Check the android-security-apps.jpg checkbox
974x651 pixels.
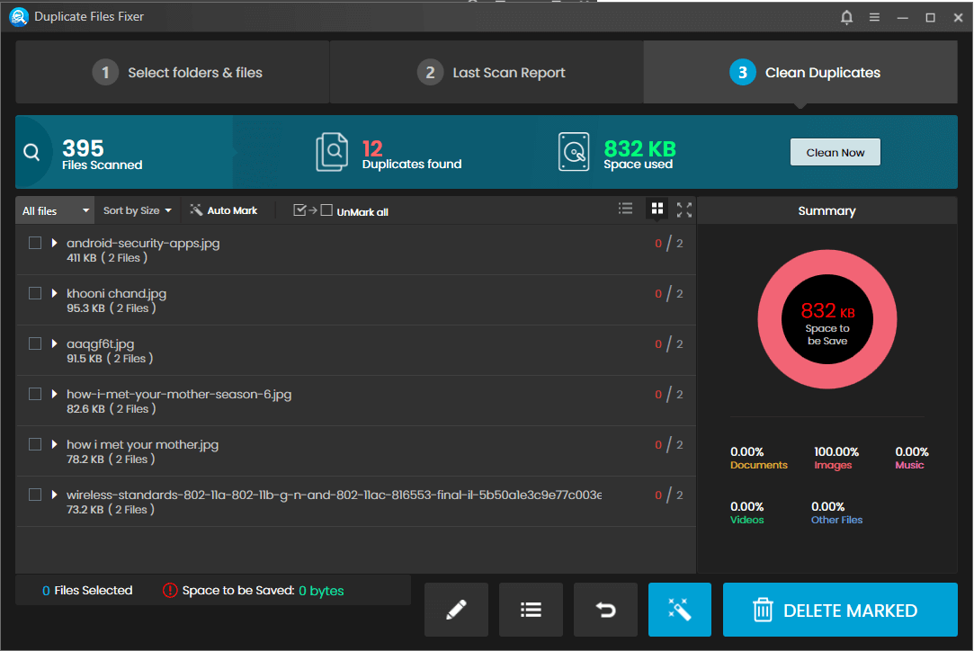(35, 243)
